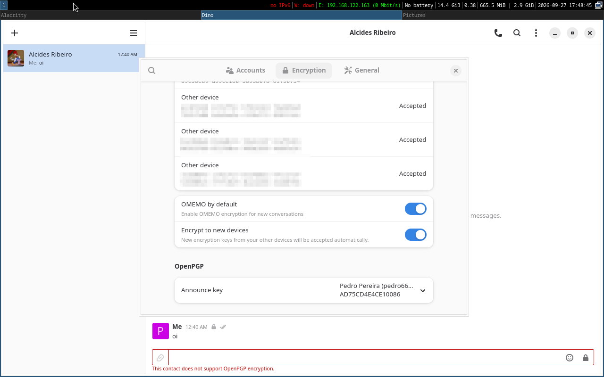Toggle Encrypt to new devices switch
Screen dimensions: 604x377
pyautogui.click(x=416, y=235)
